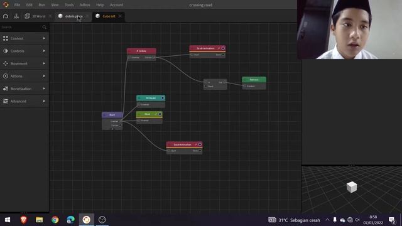This screenshot has width=402, height=226.
Task: Open the Adbox menu
Action: coord(85,5)
